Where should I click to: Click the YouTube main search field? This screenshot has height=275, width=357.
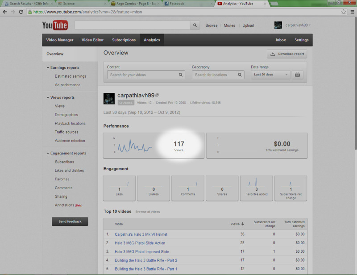pos(132,25)
